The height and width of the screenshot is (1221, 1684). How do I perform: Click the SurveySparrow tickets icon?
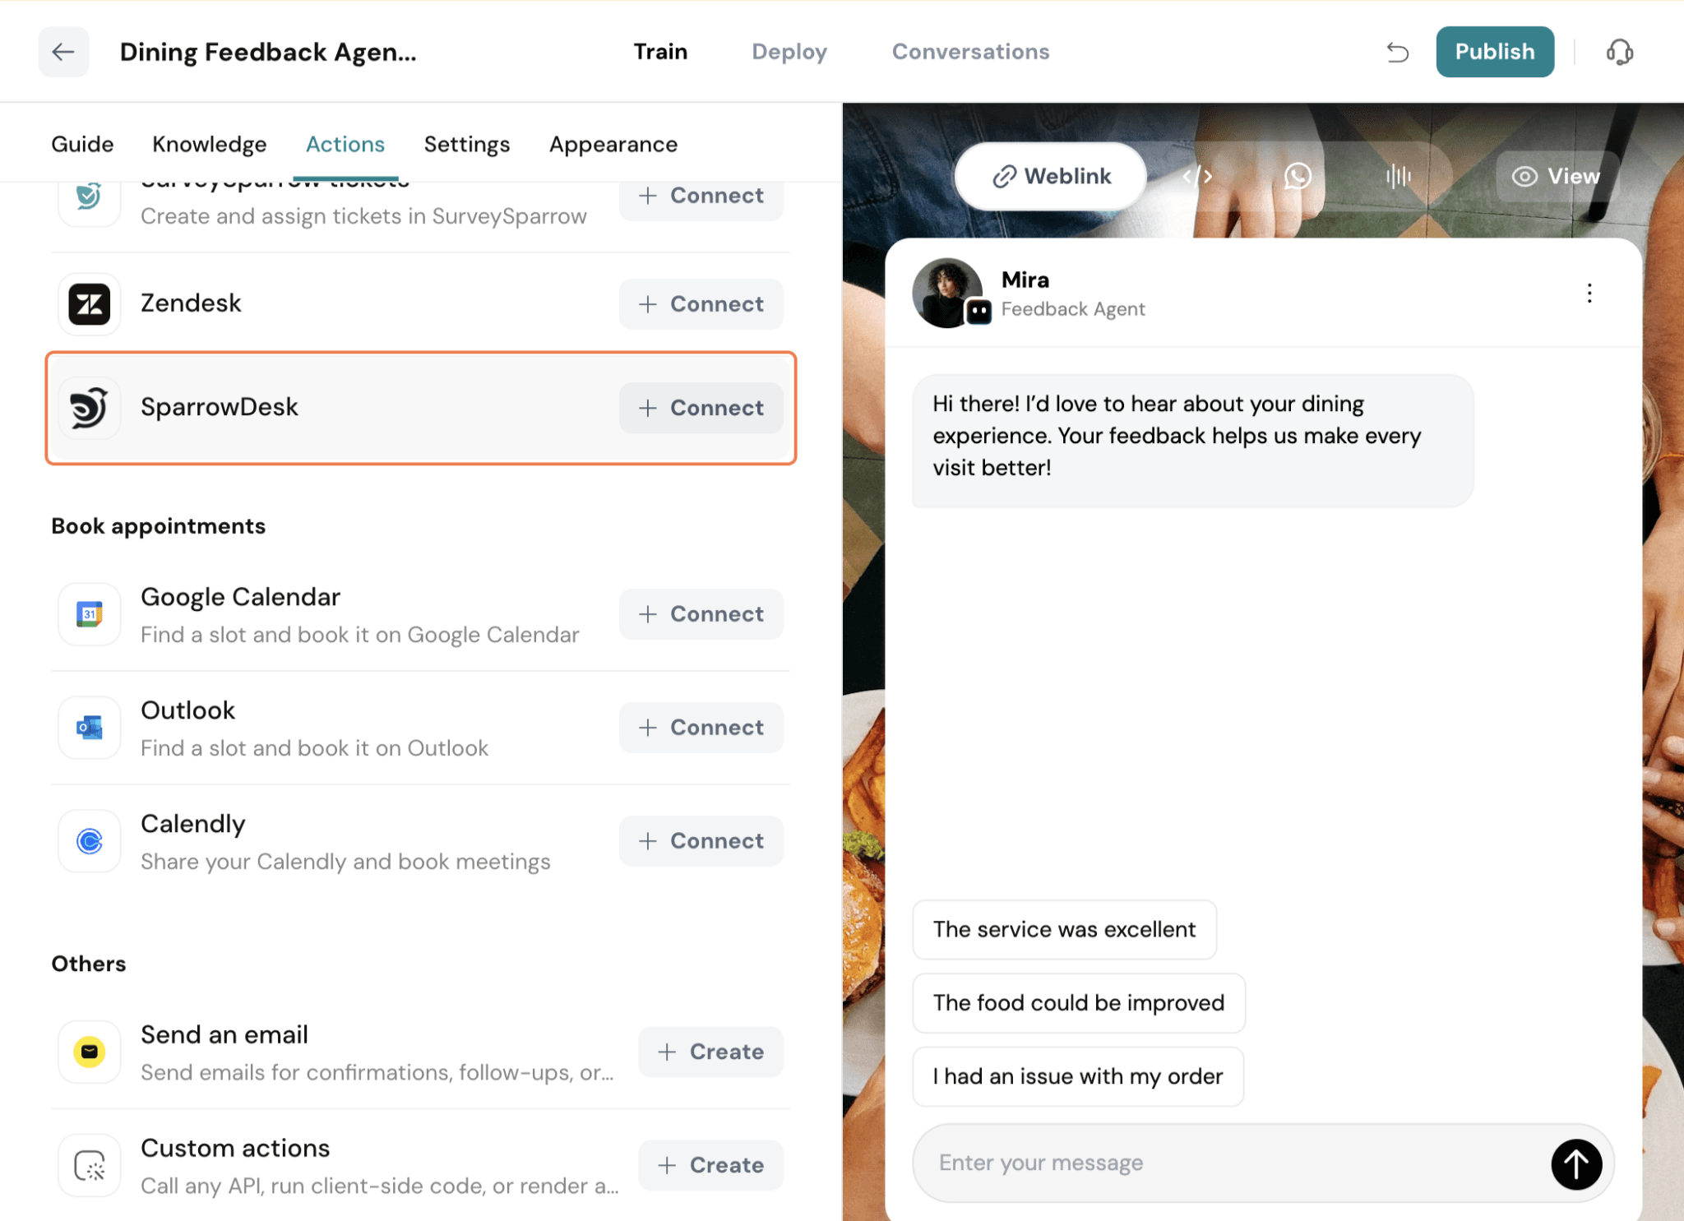point(90,197)
